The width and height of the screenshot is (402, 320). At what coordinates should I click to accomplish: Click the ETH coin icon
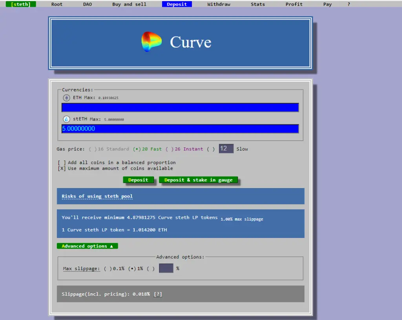(66, 98)
